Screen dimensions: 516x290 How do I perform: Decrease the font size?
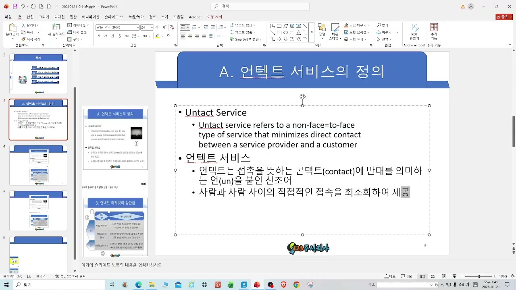pyautogui.click(x=164, y=27)
